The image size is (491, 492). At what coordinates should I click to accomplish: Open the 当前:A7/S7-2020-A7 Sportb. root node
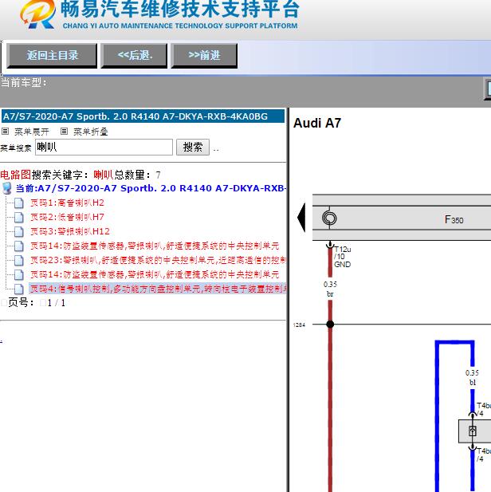(x=151, y=188)
